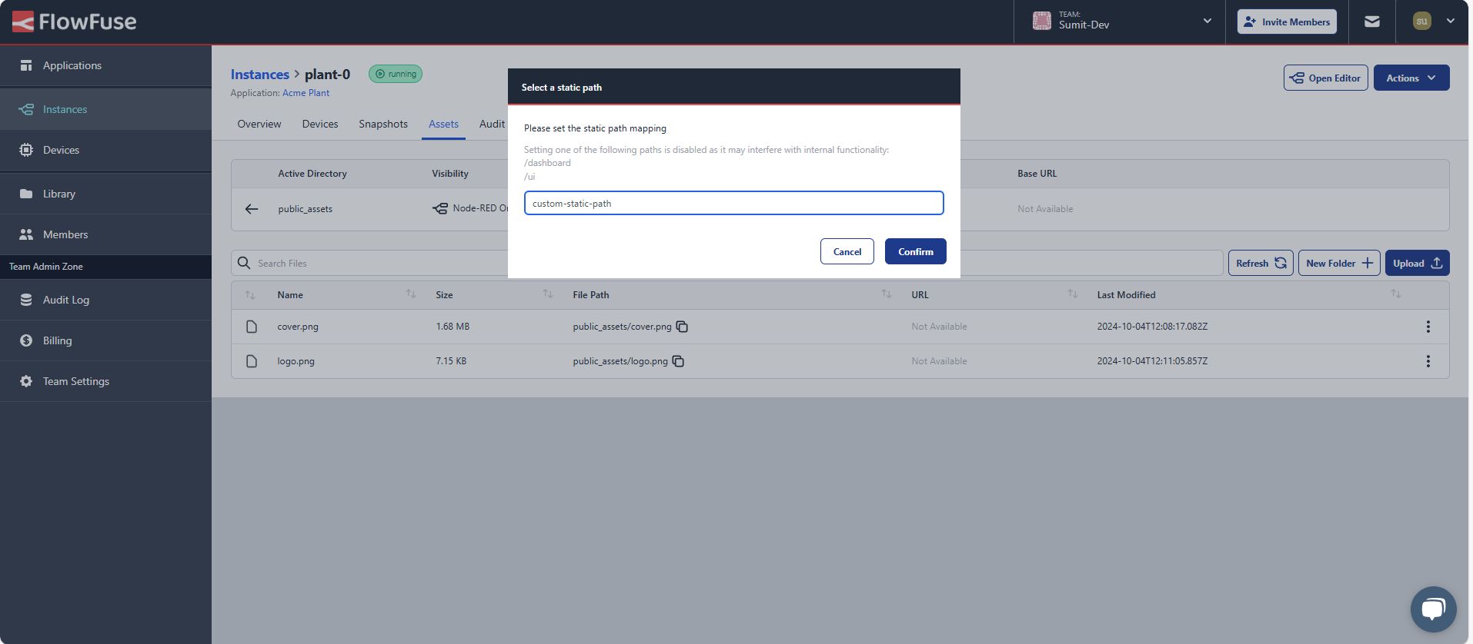
Task: Click the cover.png file name
Action: coord(298,327)
